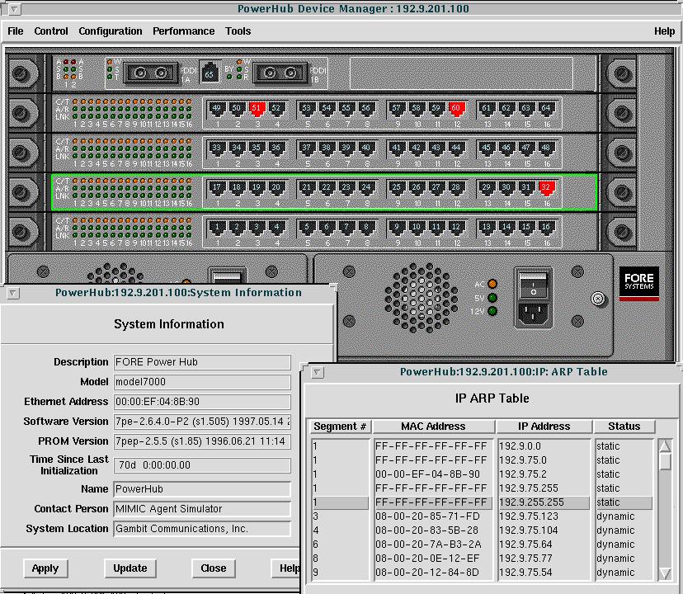The height and width of the screenshot is (594, 683).
Task: Click the port 35 jack icon
Action: 257,148
